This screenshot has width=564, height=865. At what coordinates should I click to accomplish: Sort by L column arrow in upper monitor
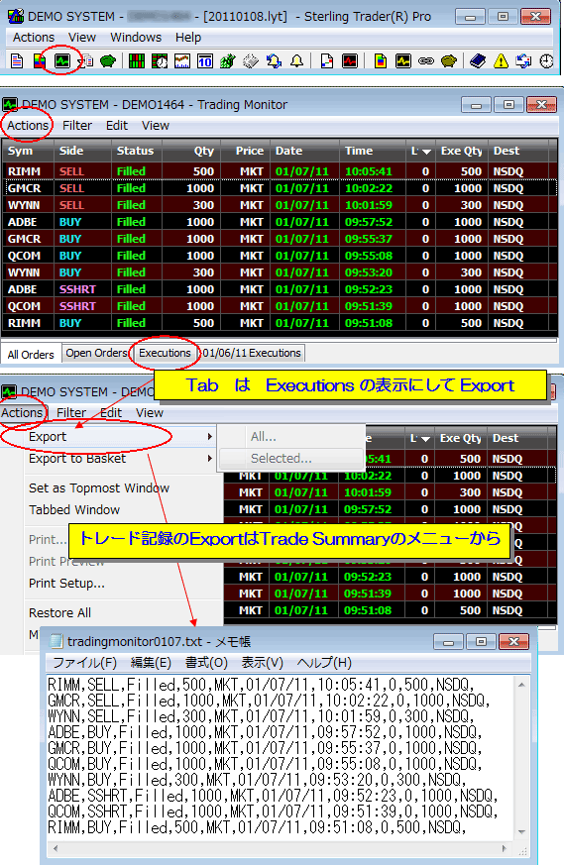[426, 152]
